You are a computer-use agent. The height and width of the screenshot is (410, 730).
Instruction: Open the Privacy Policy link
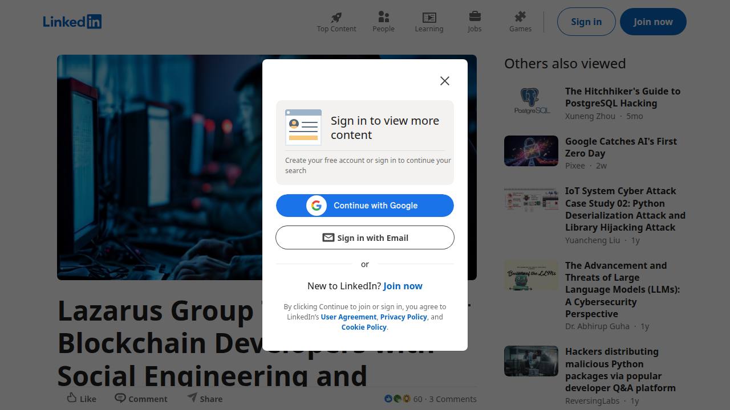pyautogui.click(x=404, y=317)
